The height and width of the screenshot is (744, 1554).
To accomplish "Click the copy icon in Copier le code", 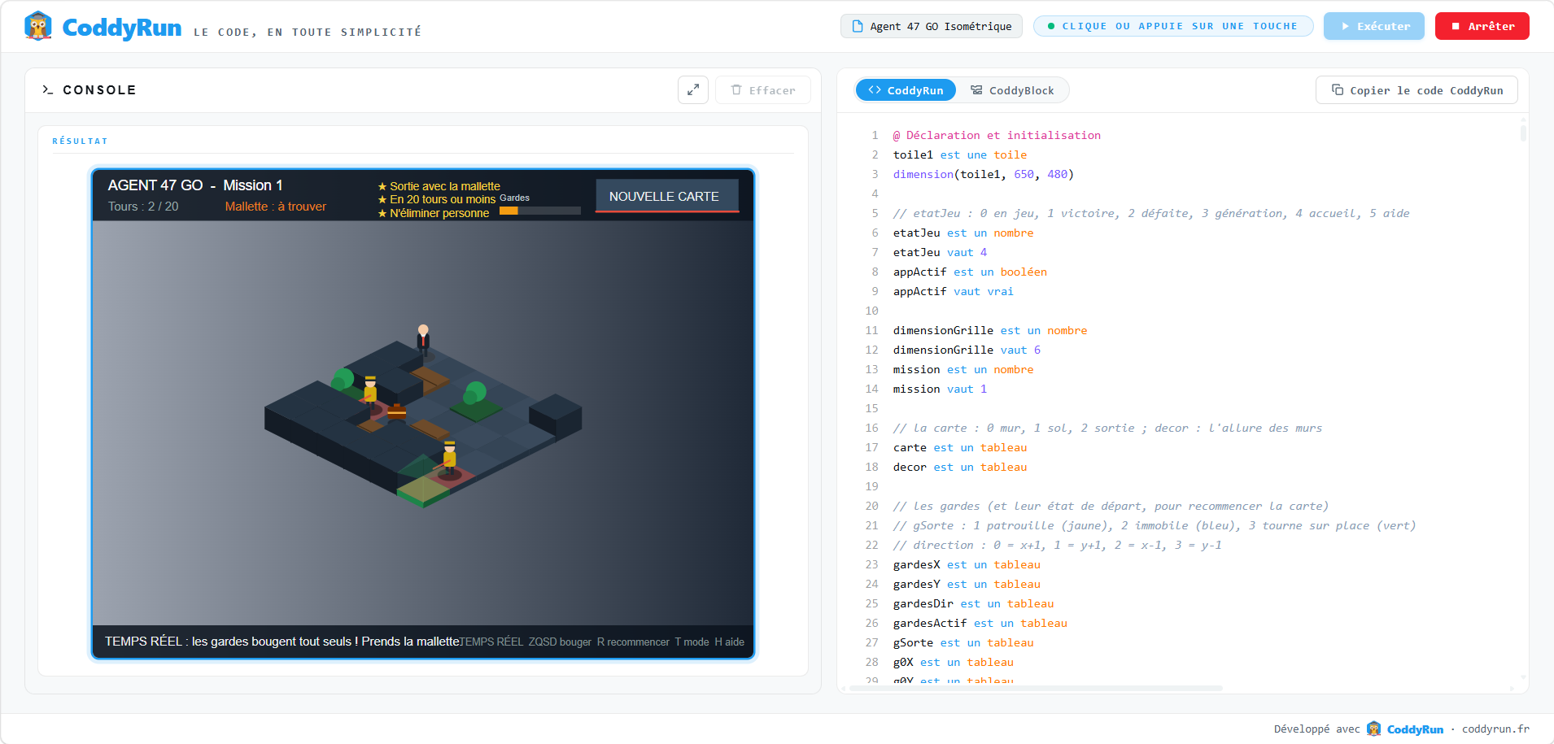I will coord(1338,89).
